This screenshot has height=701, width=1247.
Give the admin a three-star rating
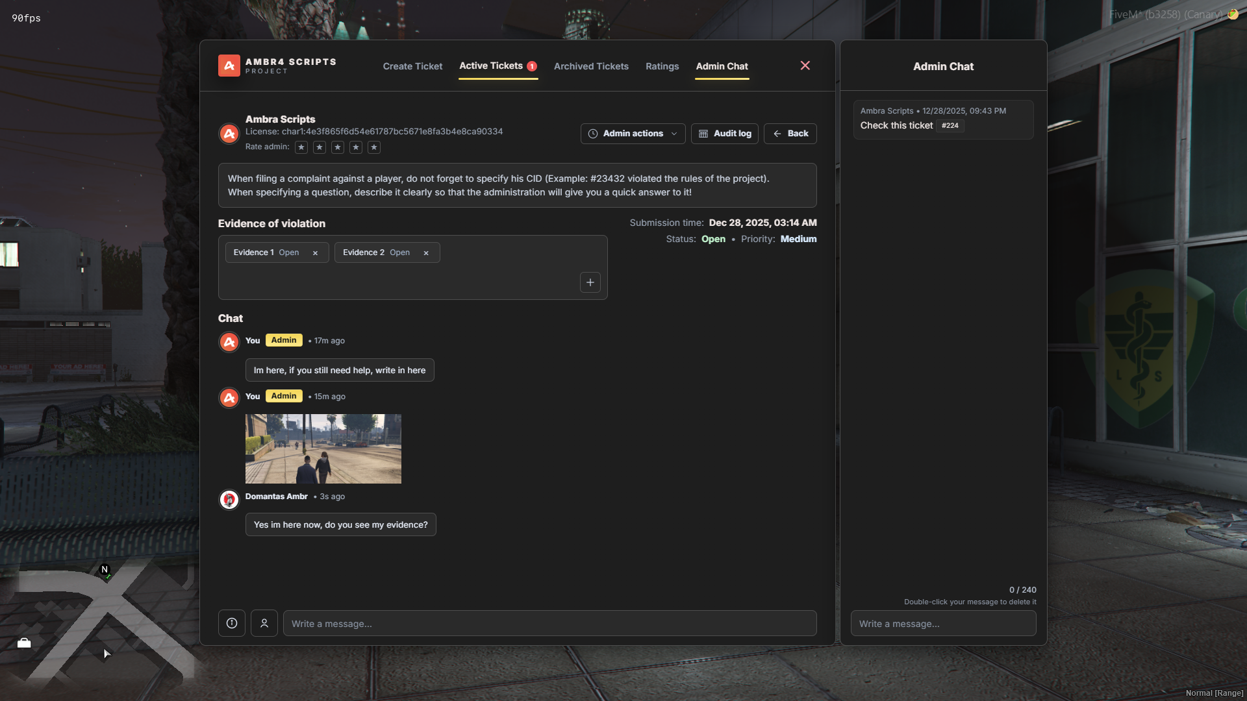[337, 147]
